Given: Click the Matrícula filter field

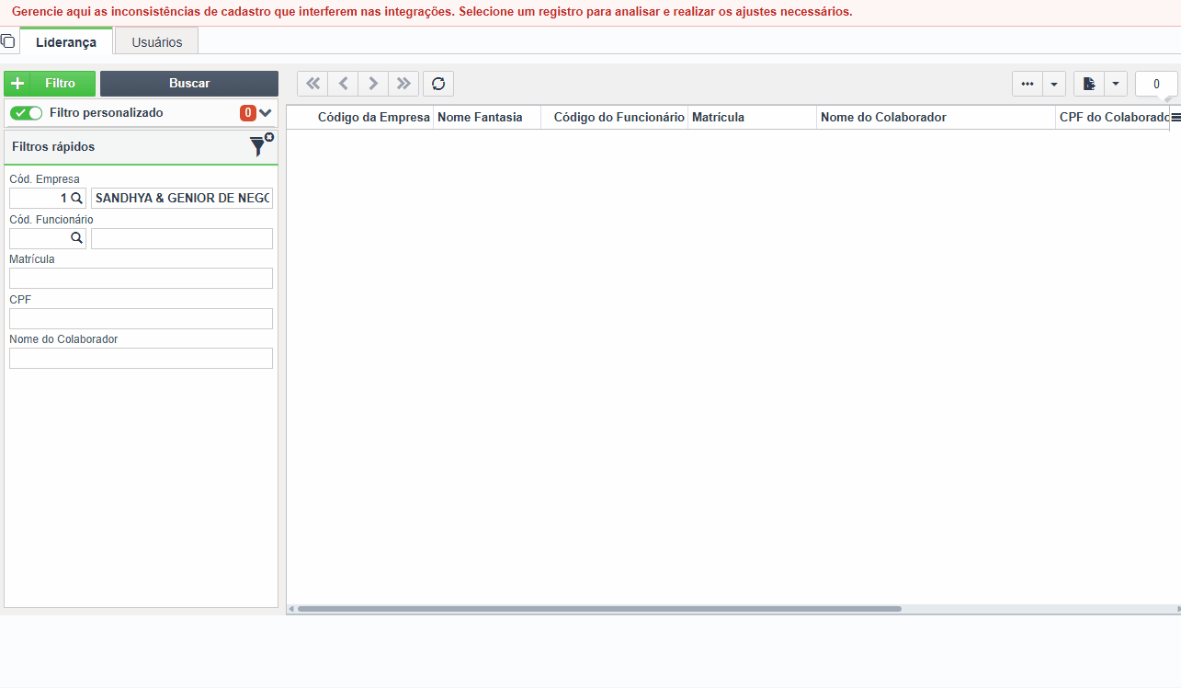Looking at the screenshot, I should [141, 278].
